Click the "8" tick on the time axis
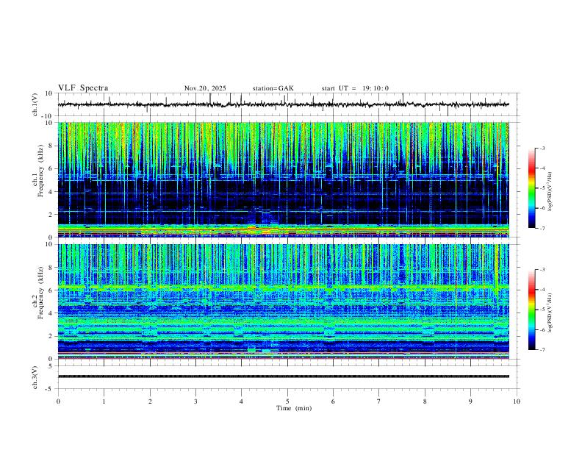582x450 pixels. [x=425, y=401]
